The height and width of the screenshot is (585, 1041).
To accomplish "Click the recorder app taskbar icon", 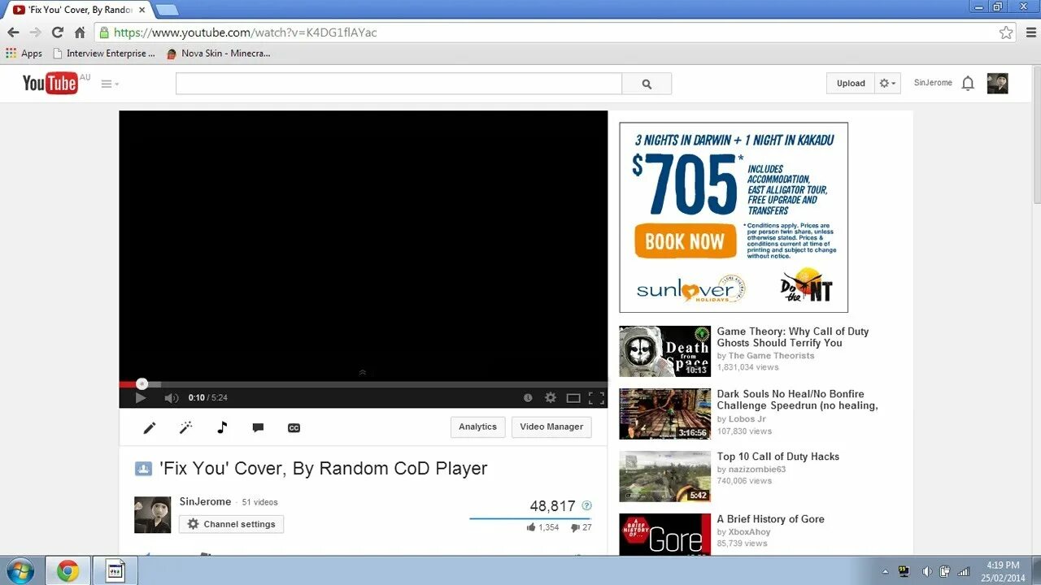I will coord(115,571).
